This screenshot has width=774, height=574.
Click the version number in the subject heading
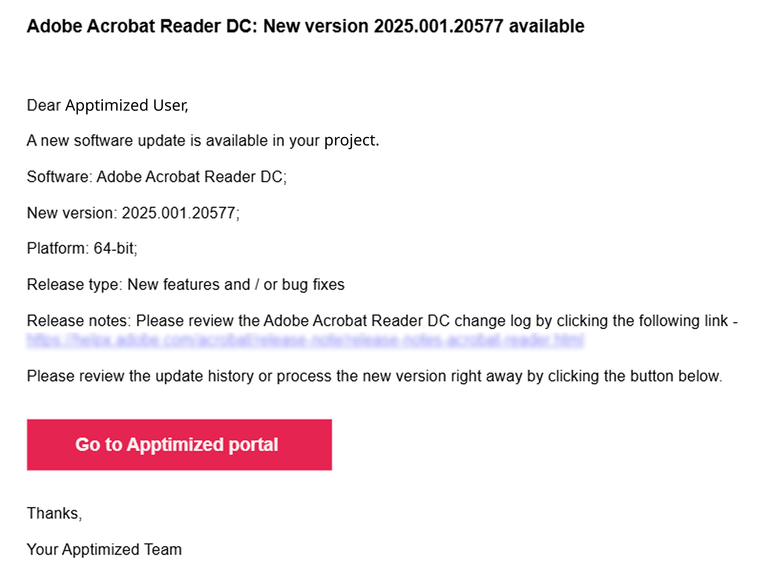tap(438, 26)
